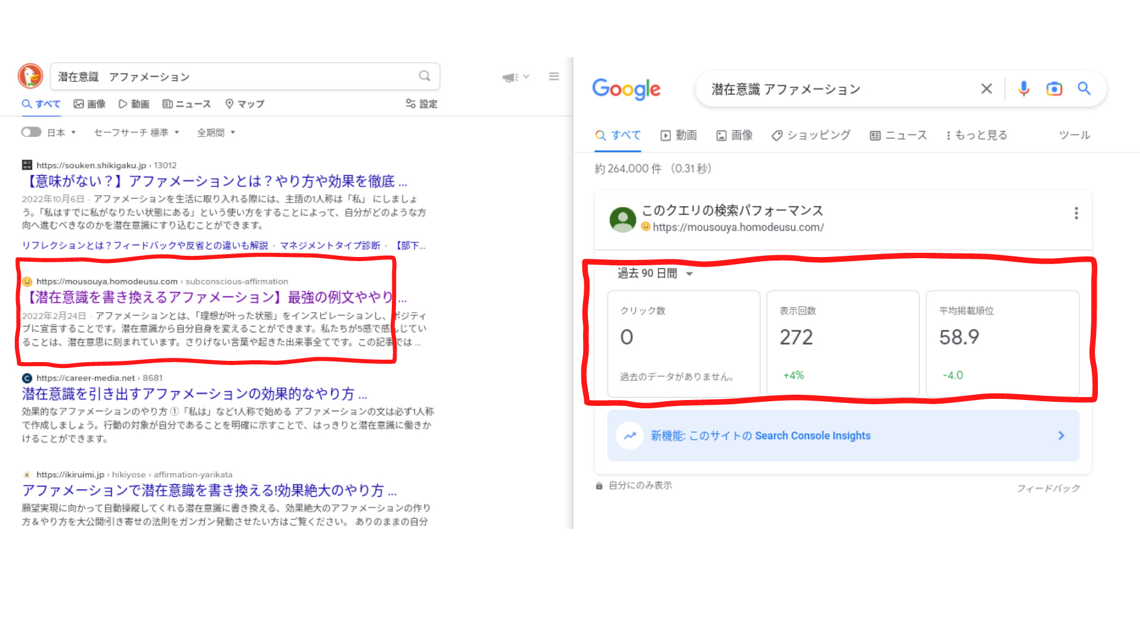The width and height of the screenshot is (1140, 641).
Task: Clear the Google search box with X
Action: pos(986,88)
